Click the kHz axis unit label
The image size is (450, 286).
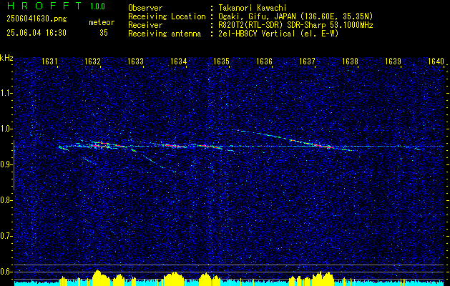coord(6,58)
